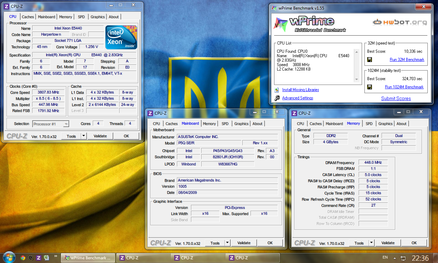The height and width of the screenshot is (263, 438).
Task: Click OK in Memory window
Action: coord(414,243)
